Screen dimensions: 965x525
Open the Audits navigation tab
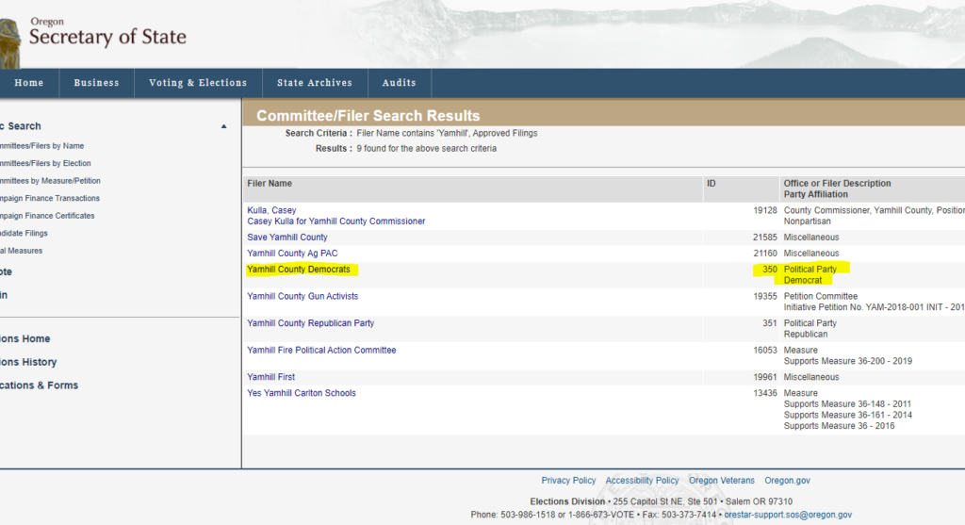click(400, 83)
